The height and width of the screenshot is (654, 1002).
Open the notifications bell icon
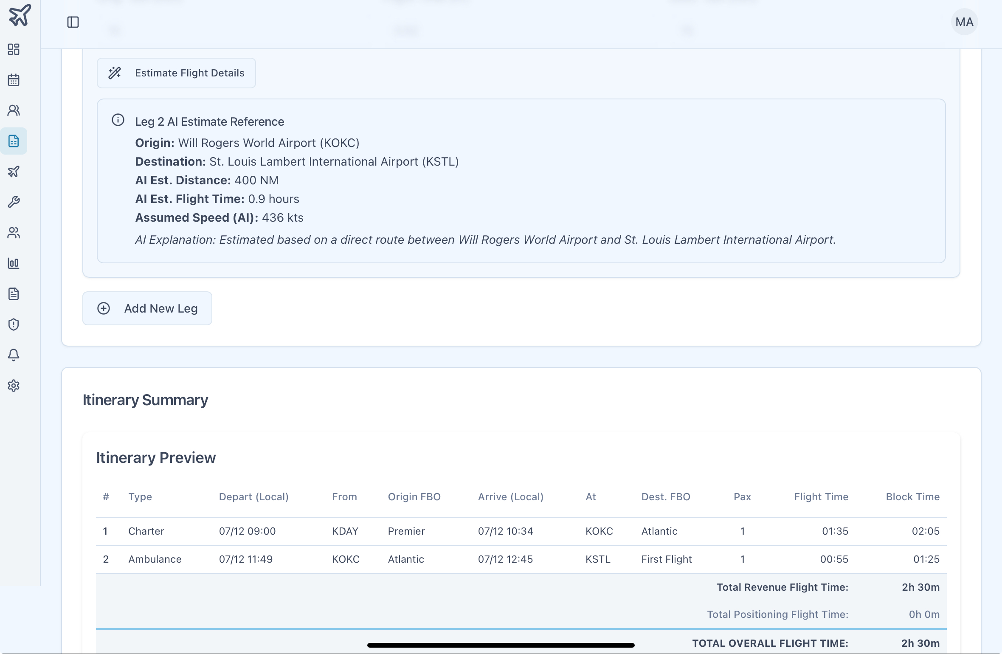click(x=14, y=355)
